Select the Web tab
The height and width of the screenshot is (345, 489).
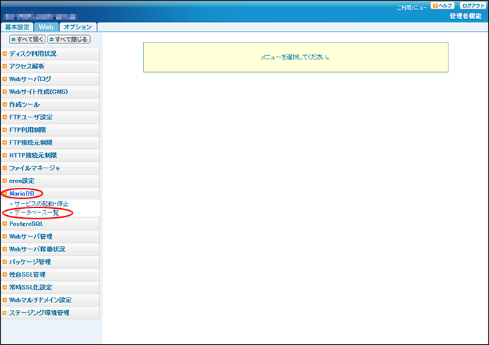point(46,27)
